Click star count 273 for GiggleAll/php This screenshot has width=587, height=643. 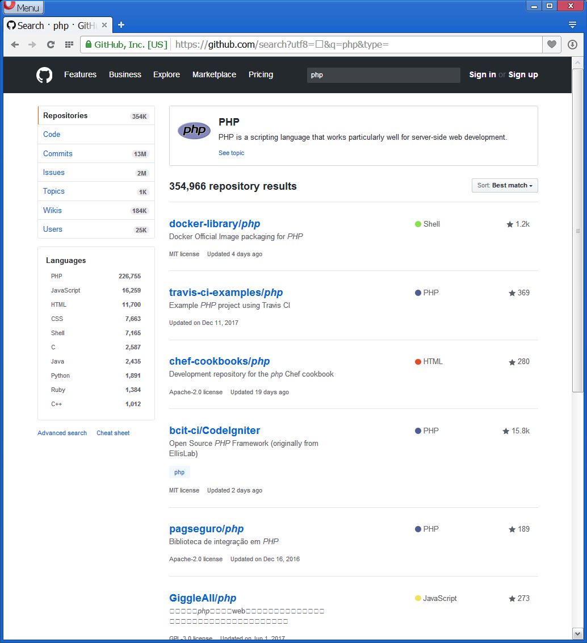click(519, 598)
